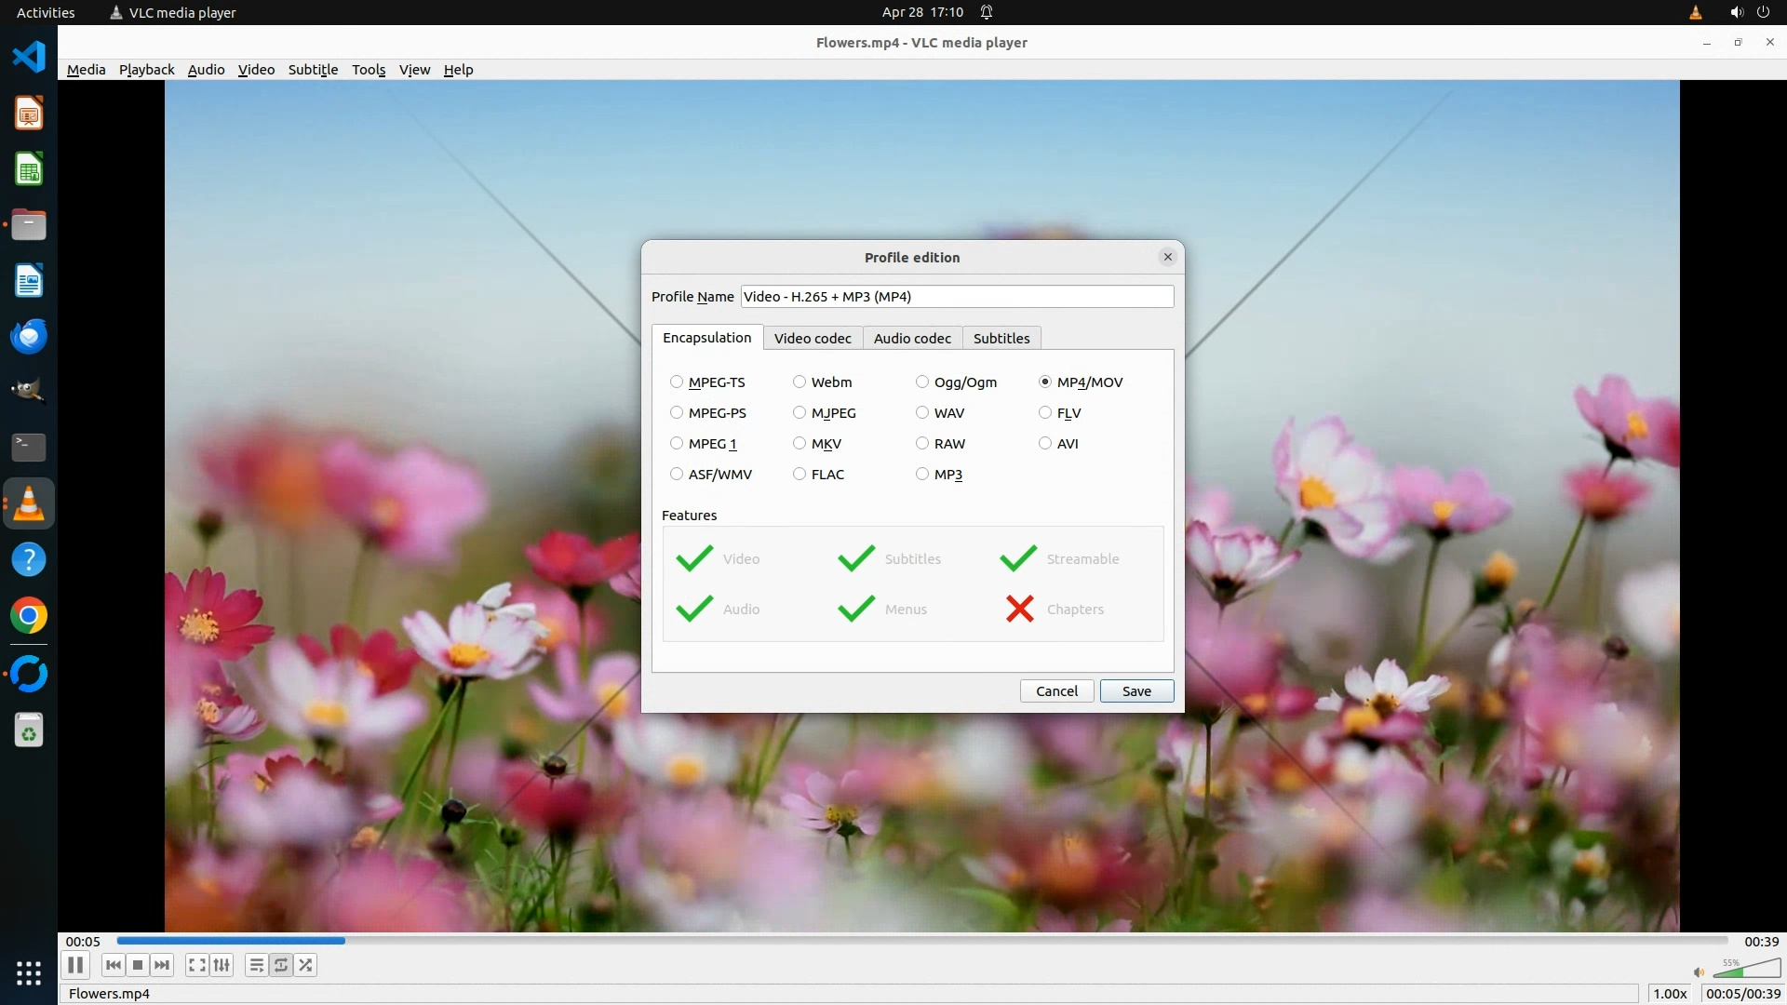Stop playback with the stop button
Screen dimensions: 1787x1005
[138, 965]
